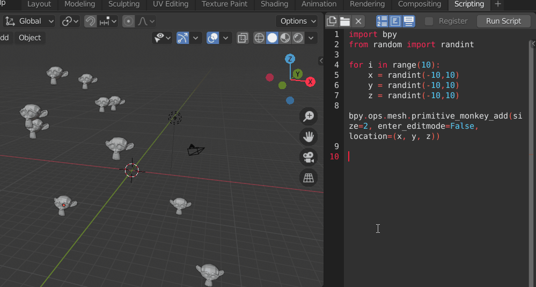This screenshot has width=536, height=287.
Task: Click the pan view hand icon
Action: 309,137
